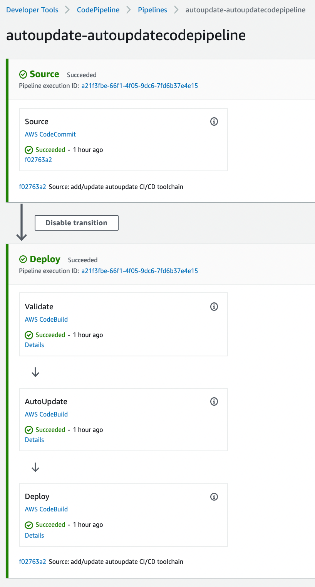Open Source stage pipeline execution ID link
Image resolution: width=315 pixels, height=587 pixels.
coord(139,86)
